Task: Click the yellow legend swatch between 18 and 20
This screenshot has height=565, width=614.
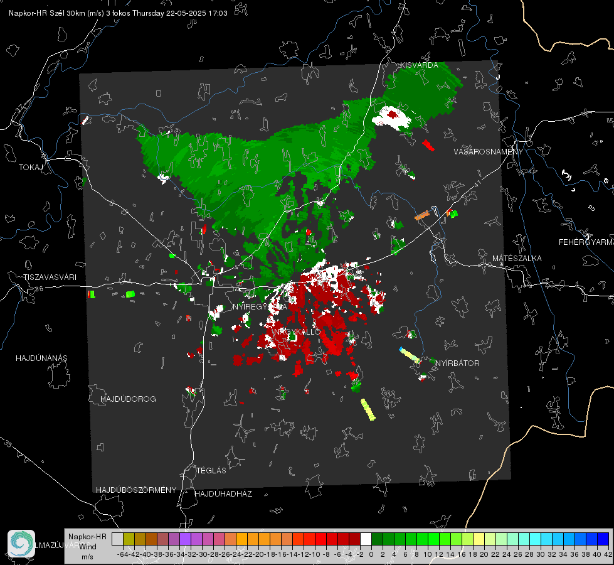Action: tap(479, 539)
